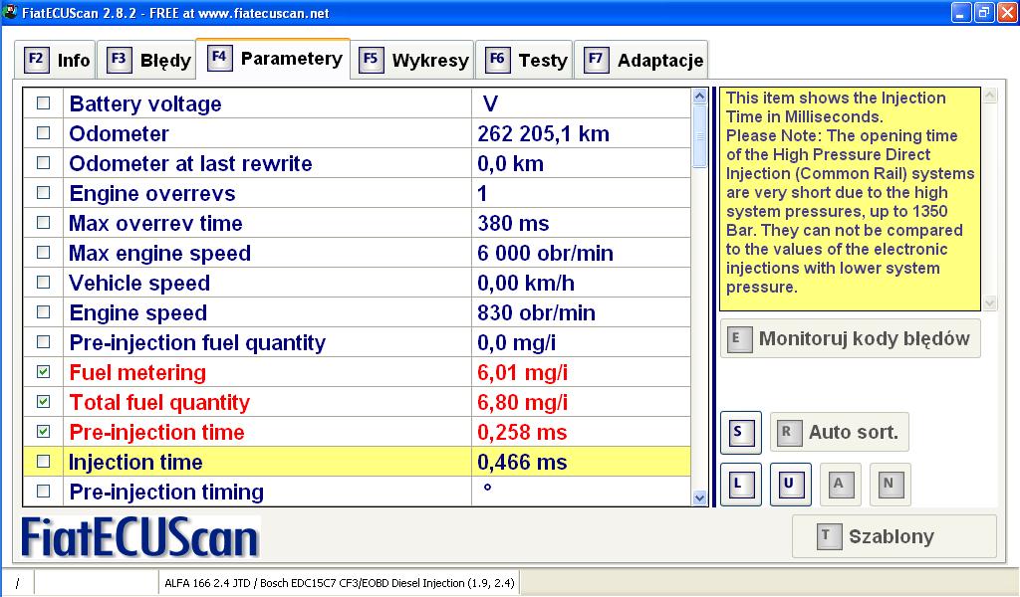The height and width of the screenshot is (597, 1020).
Task: Open the Adaptacje tab
Action: click(x=642, y=61)
